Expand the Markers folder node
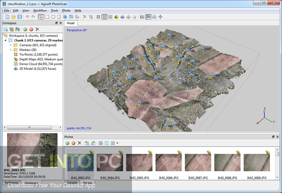Screen dimensions: 282x193 tap(11, 50)
